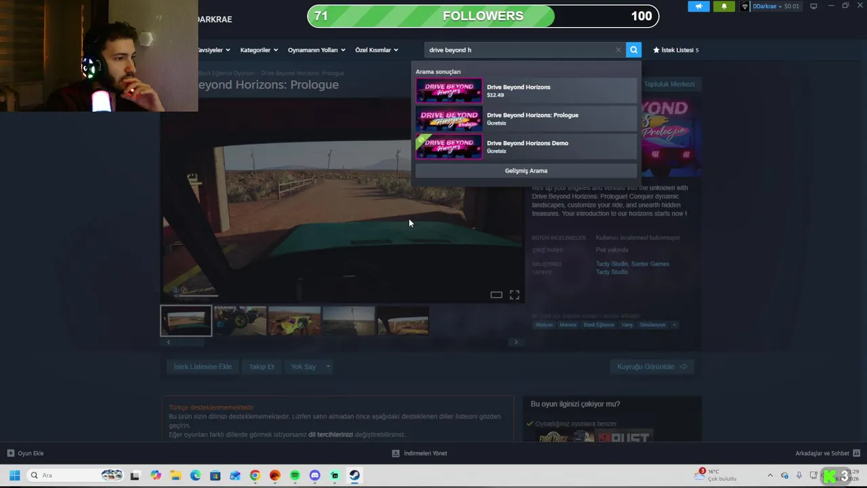The width and height of the screenshot is (867, 488).
Task: Toggle theater mode on the video player
Action: pos(496,295)
